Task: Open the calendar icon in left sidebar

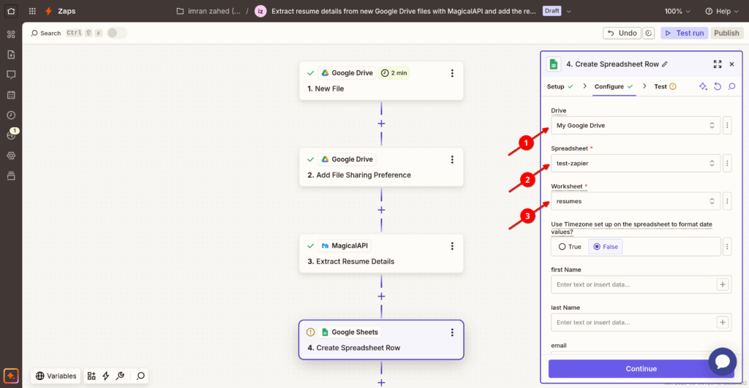Action: click(11, 95)
